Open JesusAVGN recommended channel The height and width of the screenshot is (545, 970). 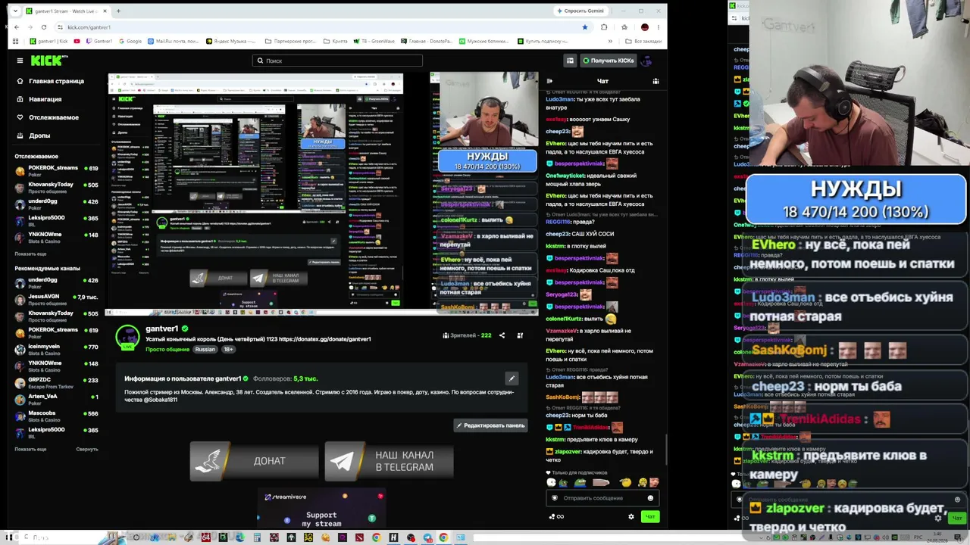[57, 300]
